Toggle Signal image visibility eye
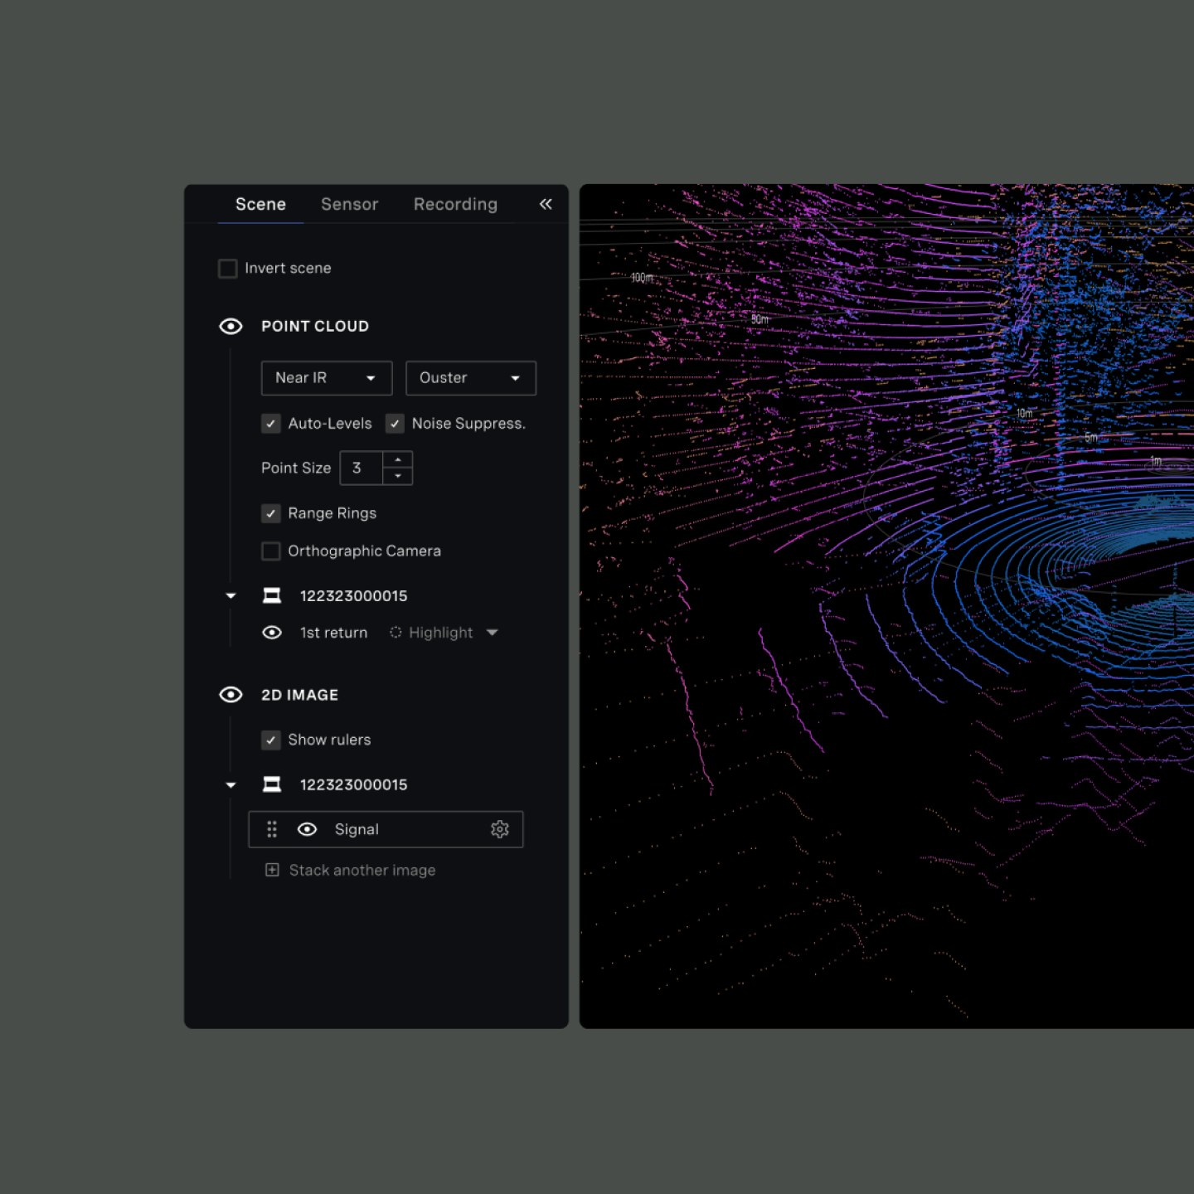Screen dimensions: 1194x1194 pyautogui.click(x=307, y=829)
